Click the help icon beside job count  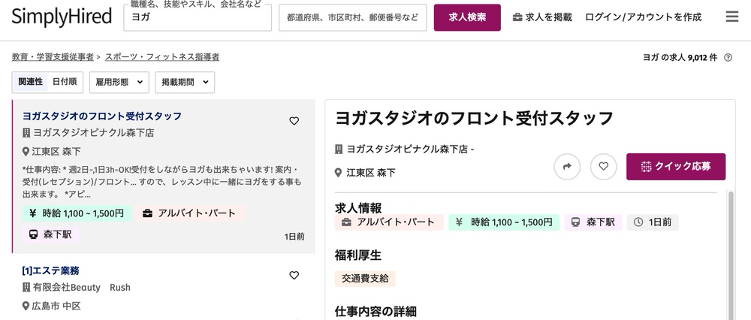pyautogui.click(x=728, y=57)
